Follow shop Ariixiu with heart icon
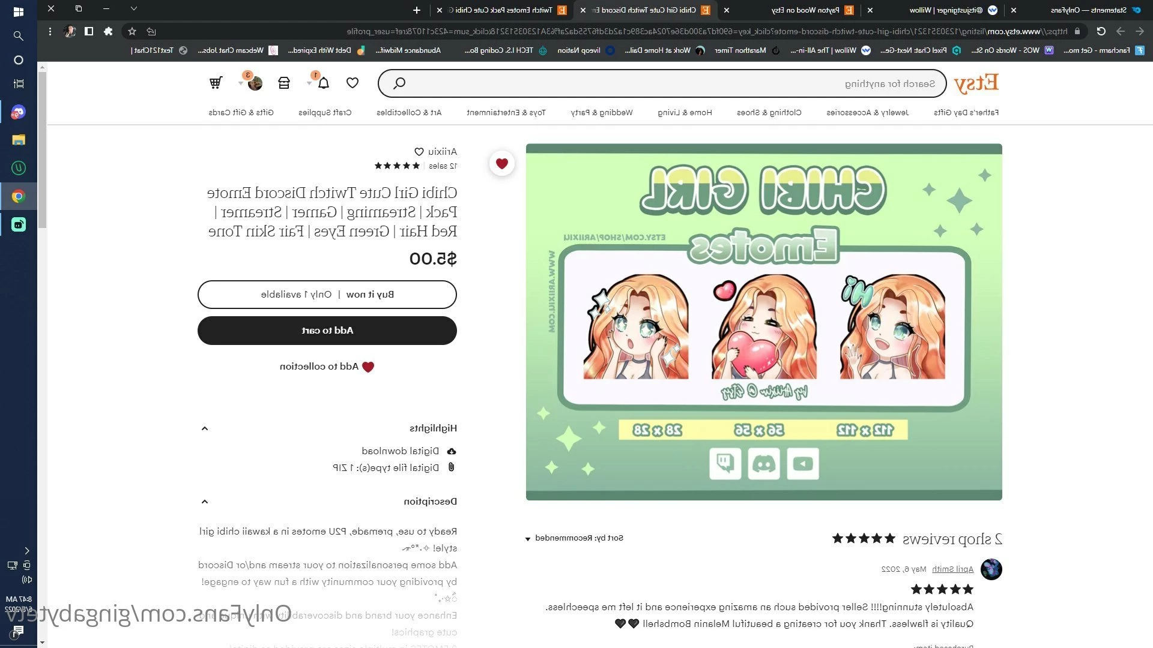1153x648 pixels. tap(419, 152)
